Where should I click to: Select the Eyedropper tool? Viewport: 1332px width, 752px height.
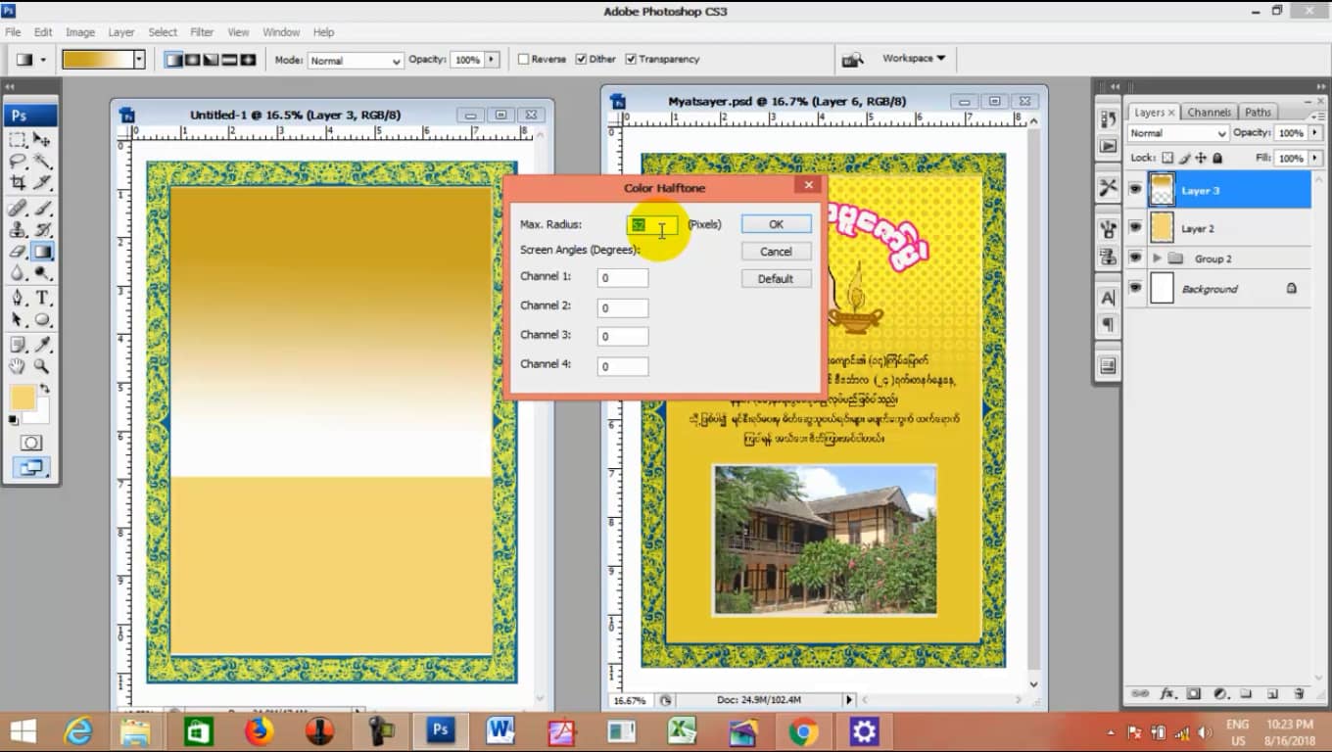tap(42, 344)
